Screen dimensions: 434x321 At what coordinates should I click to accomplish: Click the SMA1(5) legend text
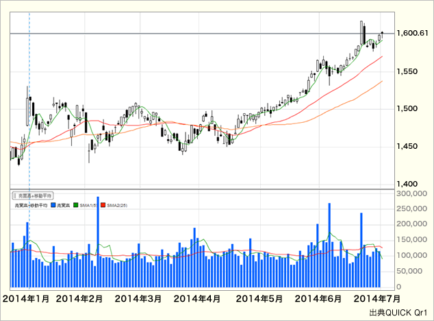pos(88,205)
